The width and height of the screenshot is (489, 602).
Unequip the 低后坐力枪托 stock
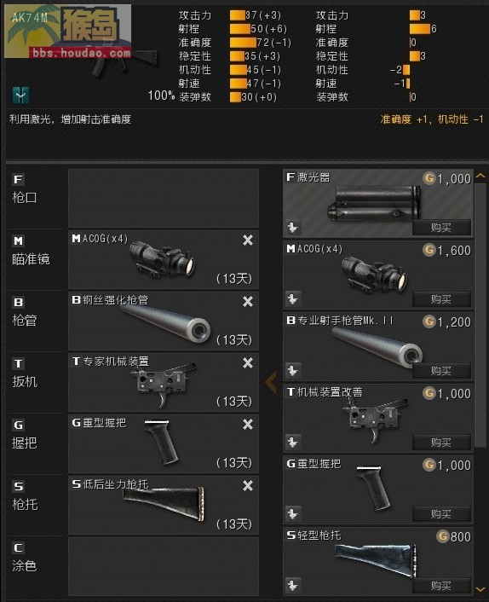click(x=248, y=486)
